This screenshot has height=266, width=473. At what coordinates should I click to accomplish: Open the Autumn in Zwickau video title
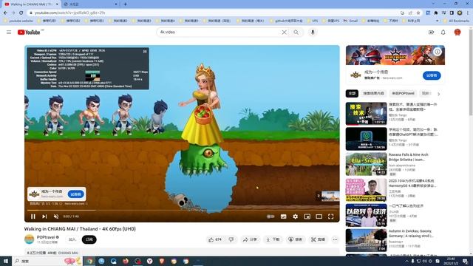411,233
